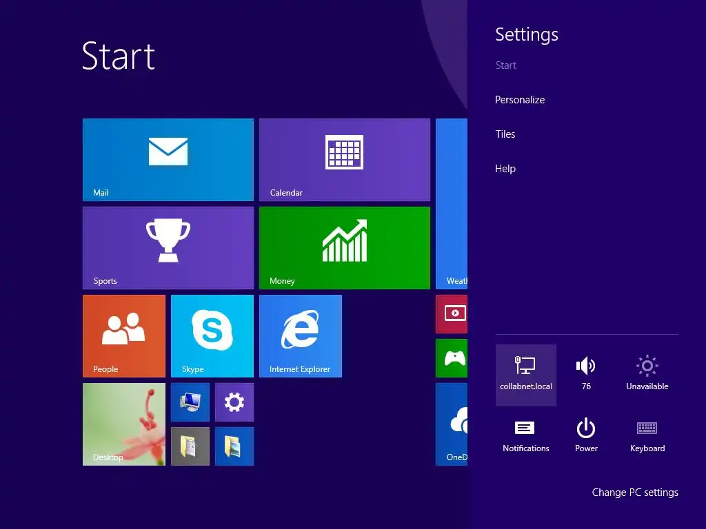The width and height of the screenshot is (706, 529).
Task: Open Internet Explorer tile
Action: coord(301,336)
